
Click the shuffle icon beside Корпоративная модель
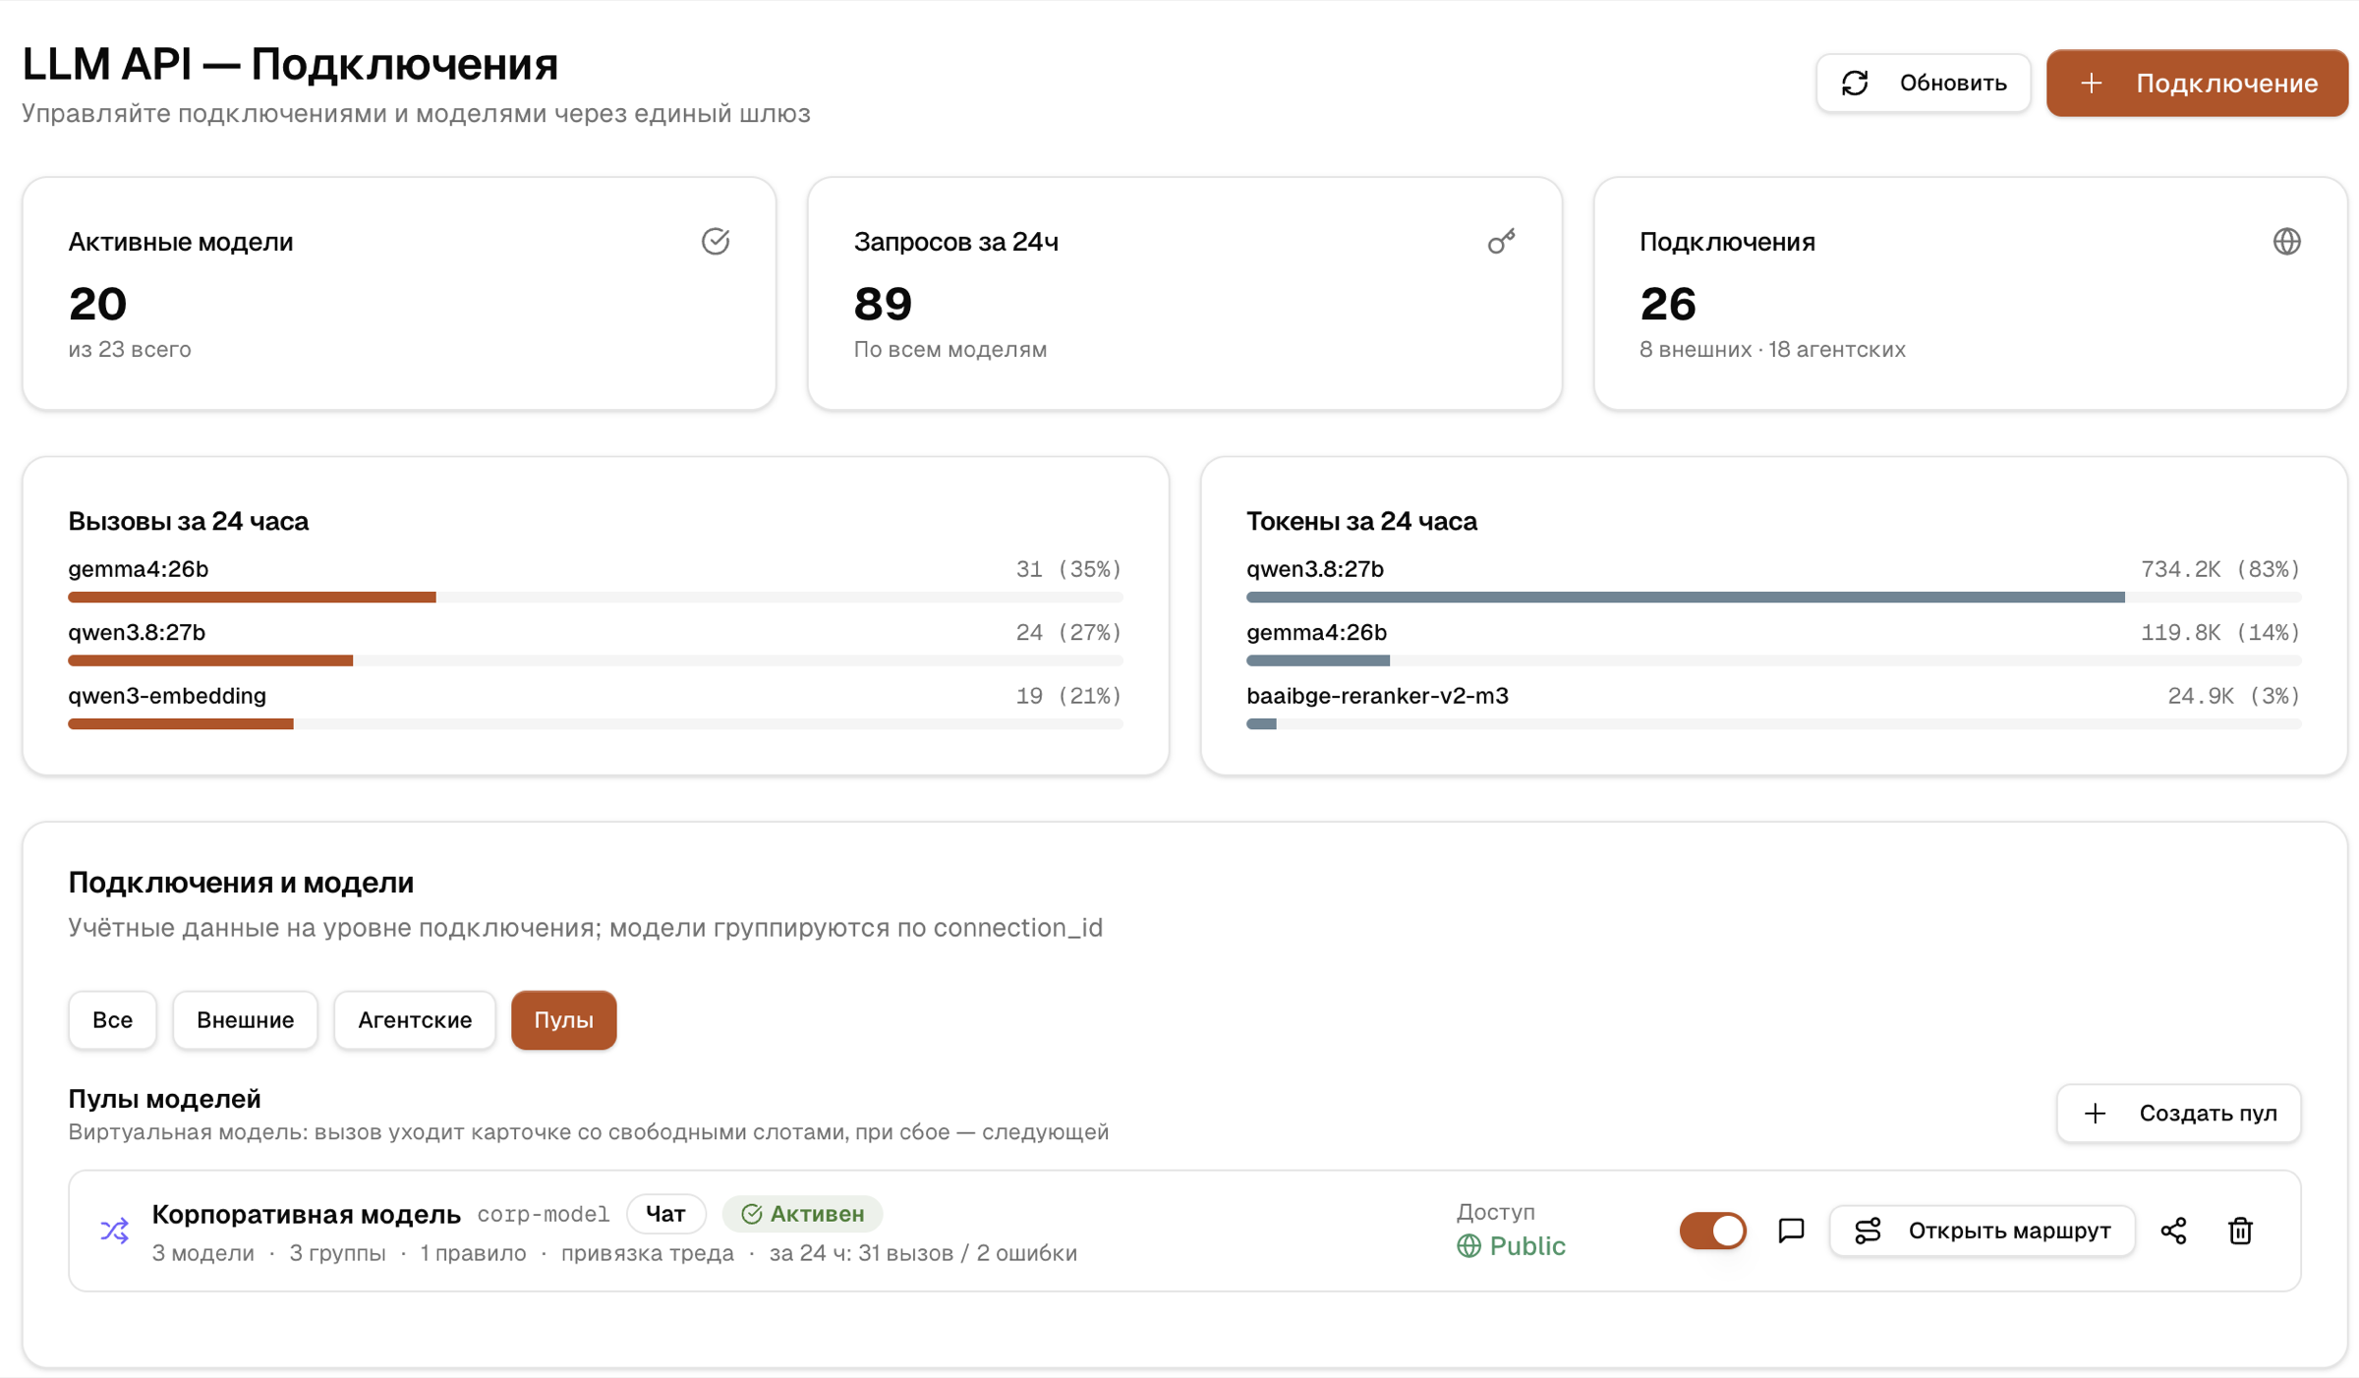(x=115, y=1231)
